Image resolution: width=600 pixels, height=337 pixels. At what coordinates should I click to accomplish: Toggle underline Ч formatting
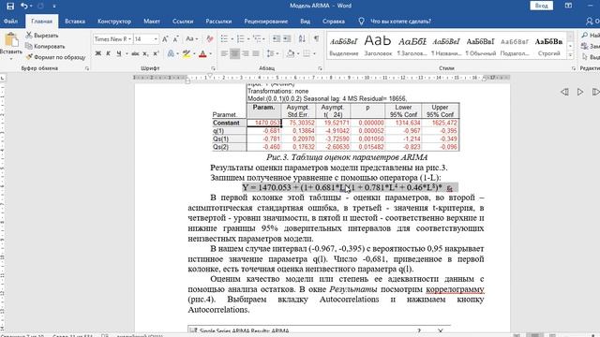click(x=119, y=53)
